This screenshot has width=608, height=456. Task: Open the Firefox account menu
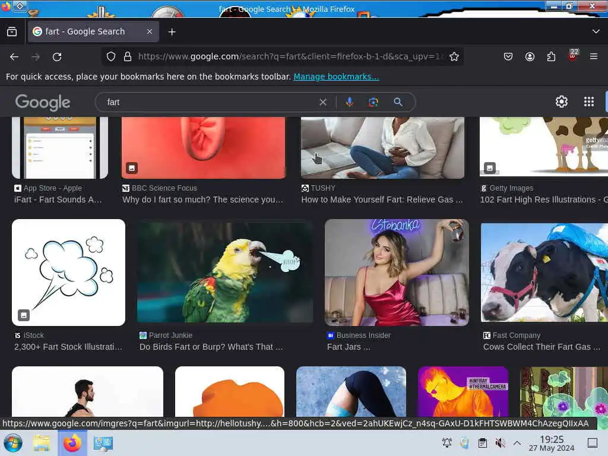click(530, 56)
